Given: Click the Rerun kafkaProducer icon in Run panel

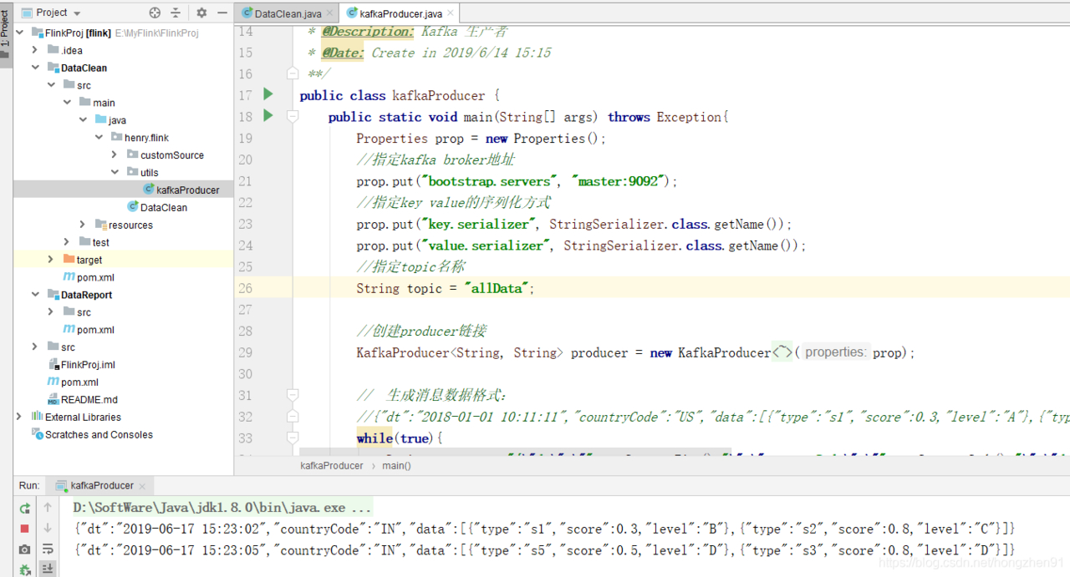Looking at the screenshot, I should [x=24, y=508].
